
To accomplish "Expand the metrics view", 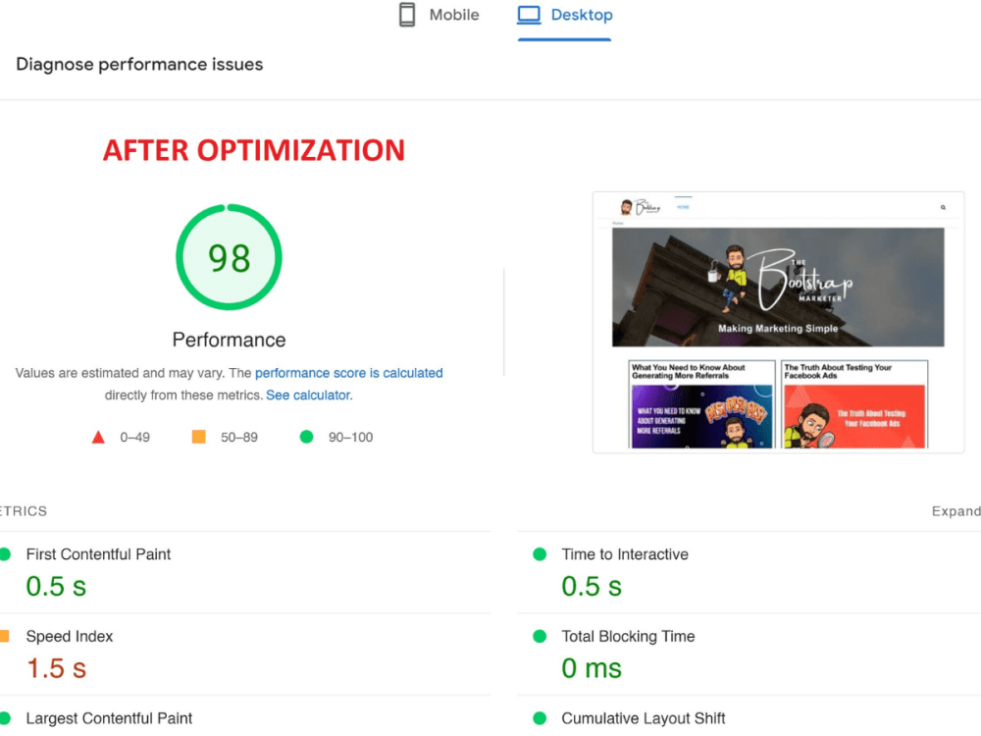I will (x=955, y=511).
